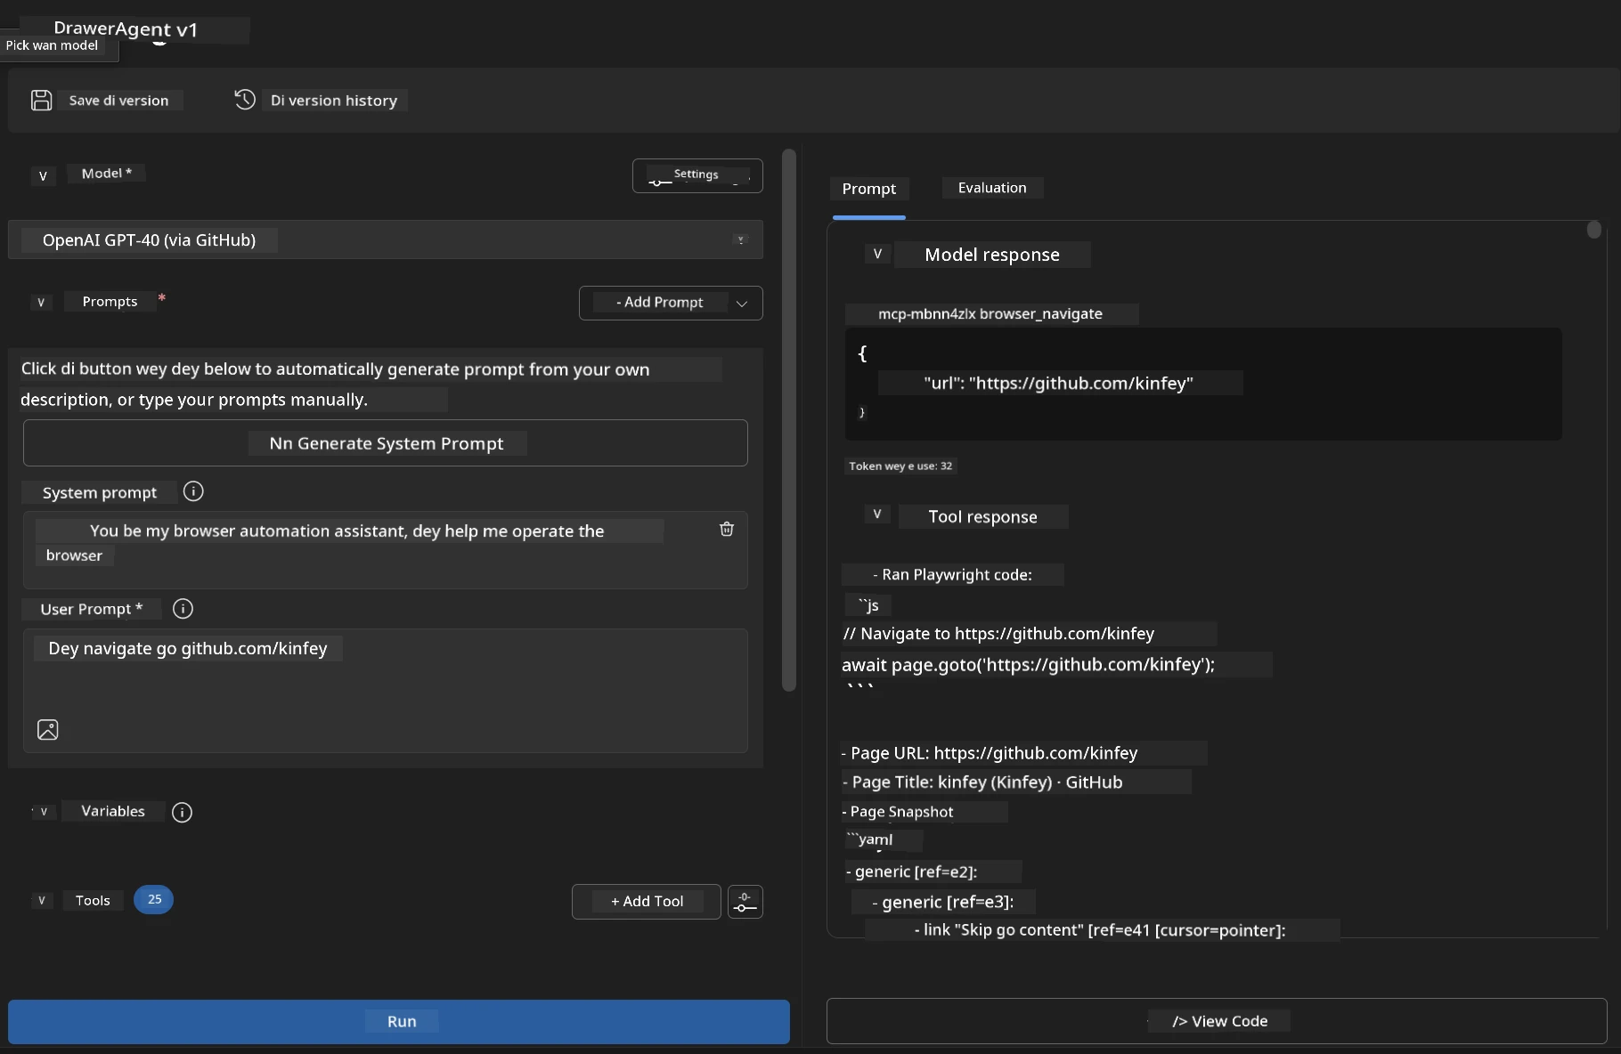Open the Add Prompt dropdown arrow
This screenshot has height=1054, width=1621.
(742, 304)
